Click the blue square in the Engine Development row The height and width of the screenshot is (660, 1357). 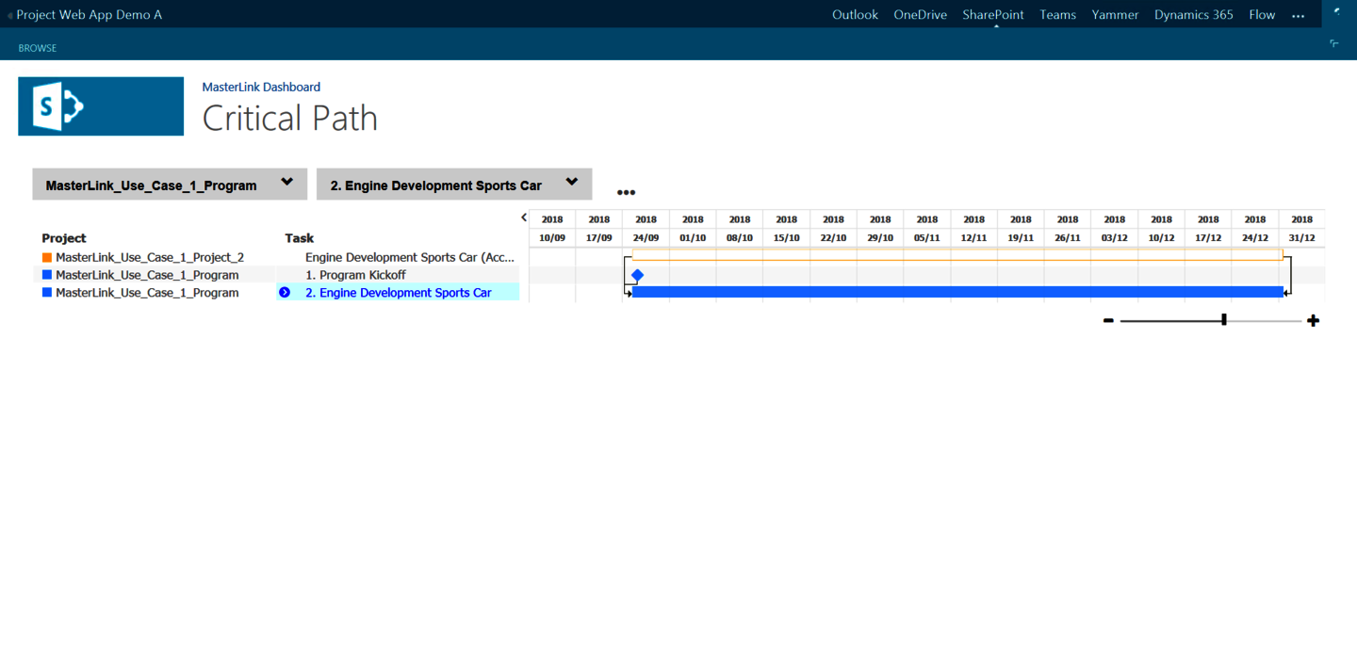click(x=47, y=293)
